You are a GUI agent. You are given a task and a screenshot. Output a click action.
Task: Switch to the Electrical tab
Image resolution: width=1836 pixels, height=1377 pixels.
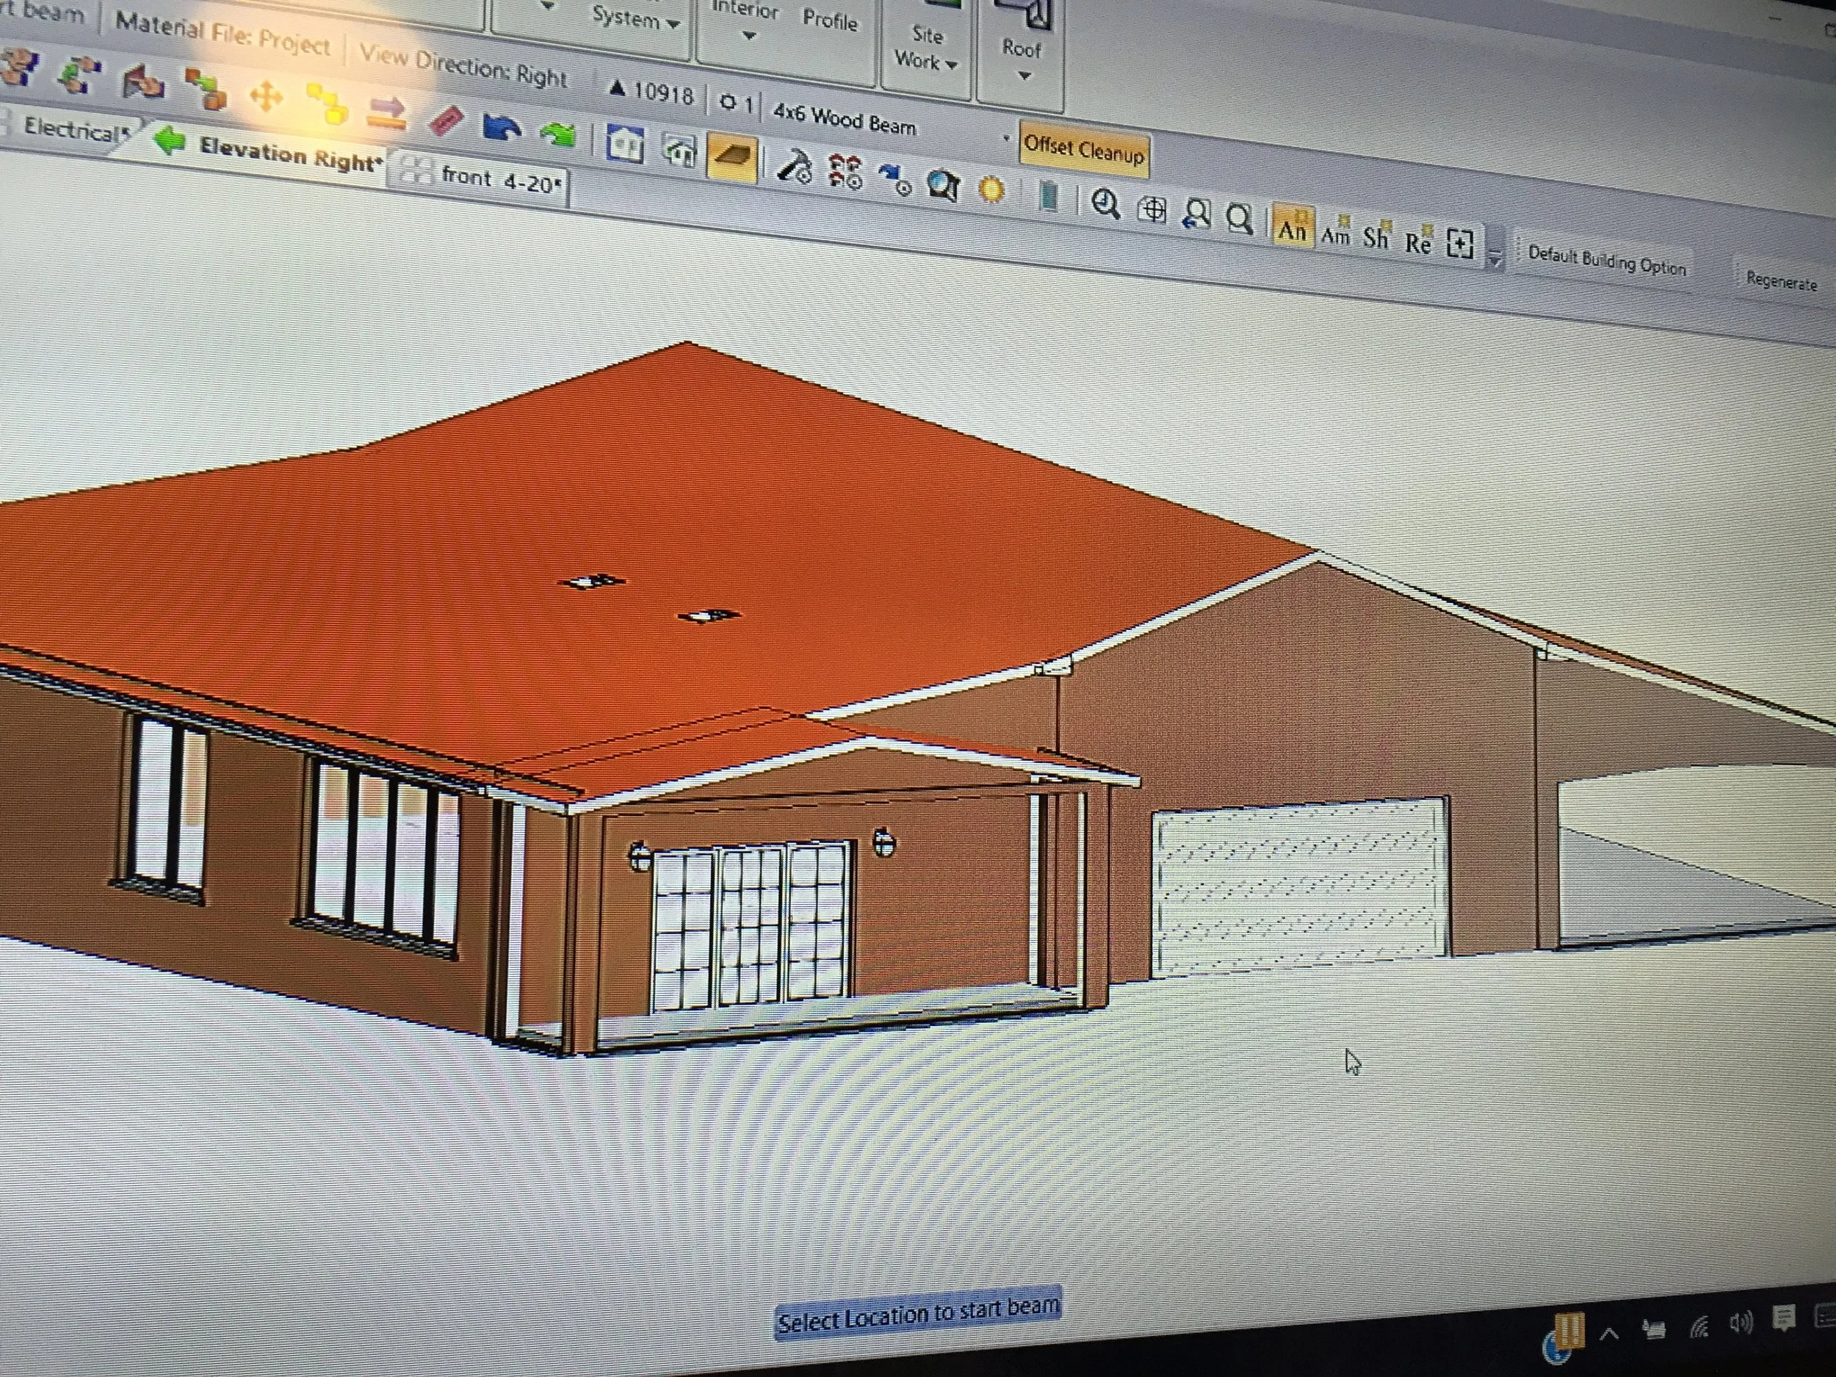(x=73, y=129)
